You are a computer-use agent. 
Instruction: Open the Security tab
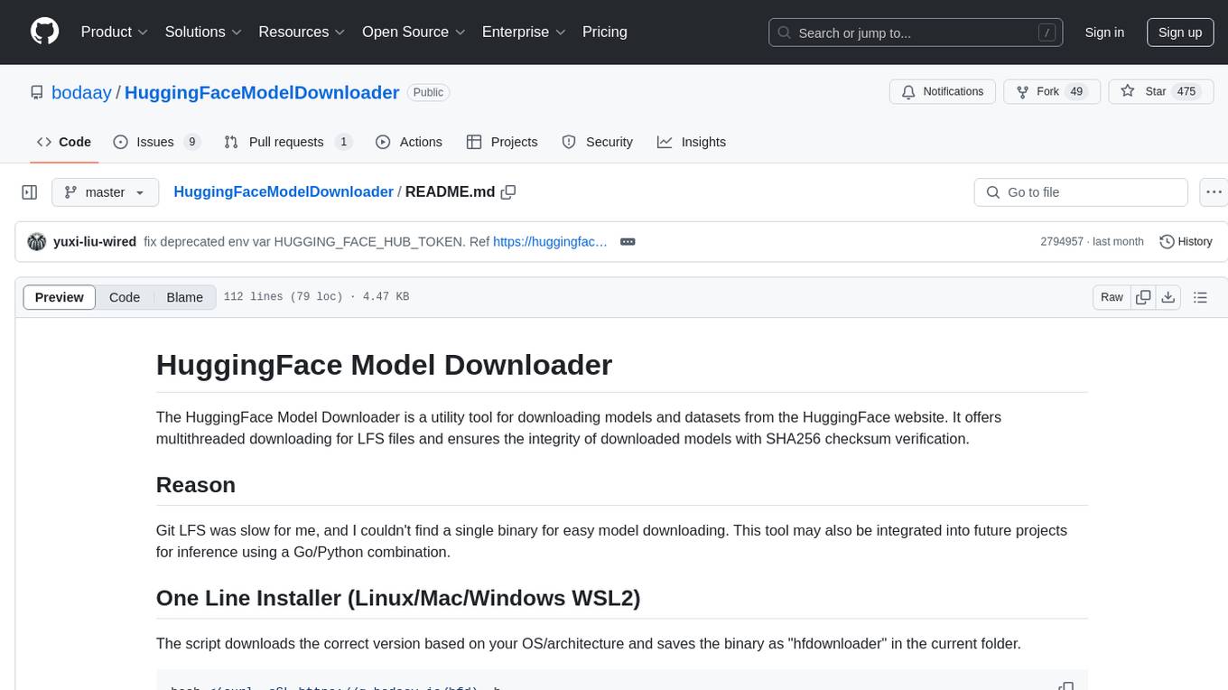tap(598, 142)
